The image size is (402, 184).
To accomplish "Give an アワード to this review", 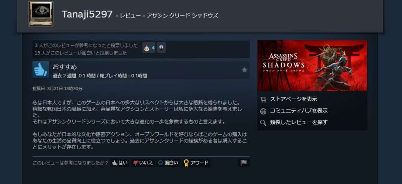I will pos(196,163).
